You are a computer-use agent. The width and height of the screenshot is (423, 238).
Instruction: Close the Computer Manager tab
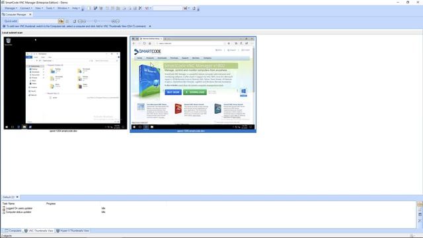(30, 15)
